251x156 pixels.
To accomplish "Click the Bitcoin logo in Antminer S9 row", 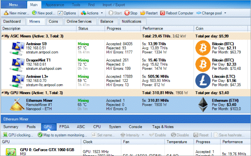I will pyautogui.click(x=203, y=48).
